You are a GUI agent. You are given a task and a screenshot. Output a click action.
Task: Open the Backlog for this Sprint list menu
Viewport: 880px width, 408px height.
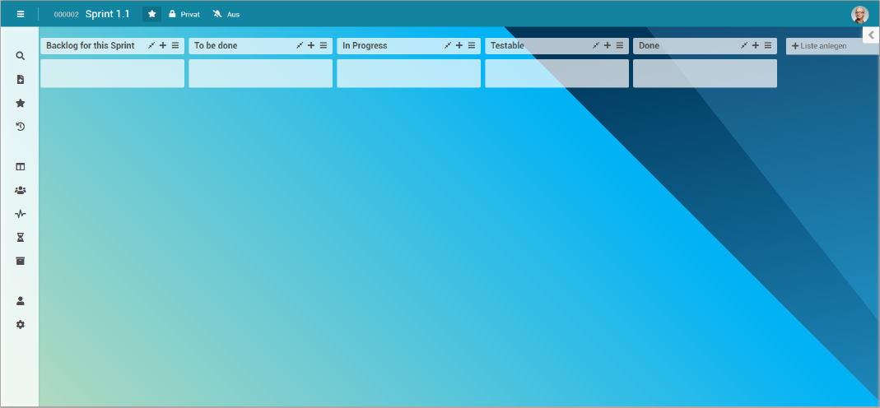pyautogui.click(x=175, y=45)
